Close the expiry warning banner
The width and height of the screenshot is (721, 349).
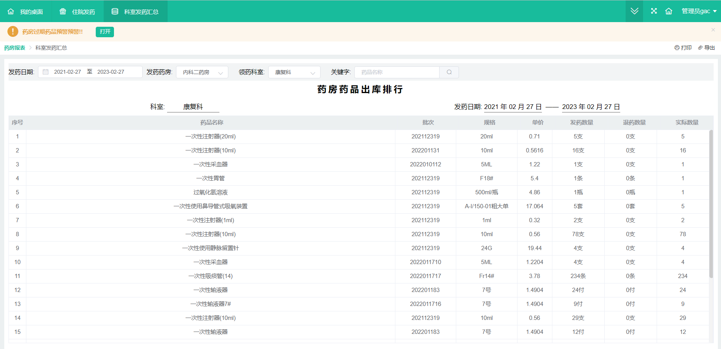(713, 30)
